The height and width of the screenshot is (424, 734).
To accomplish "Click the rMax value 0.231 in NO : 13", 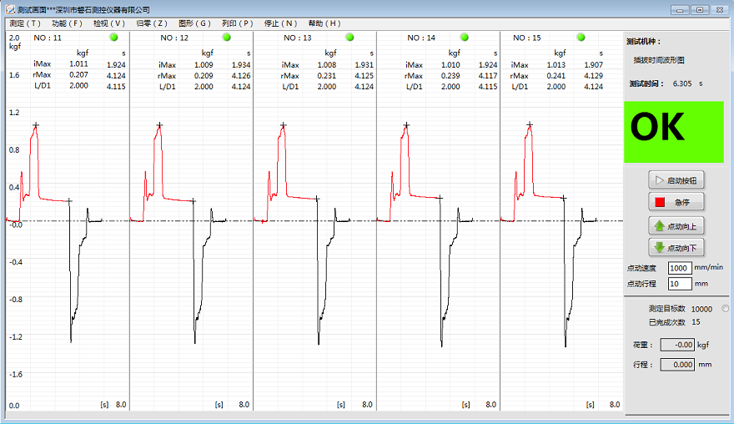I will pyautogui.click(x=327, y=75).
